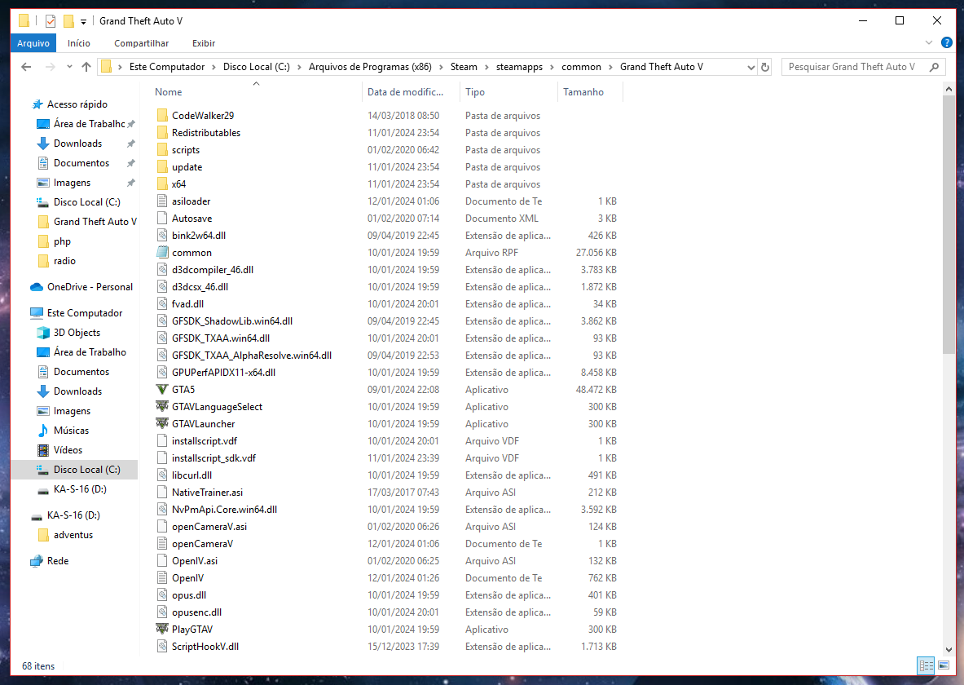Select the radio folder in sidebar

[x=64, y=261]
